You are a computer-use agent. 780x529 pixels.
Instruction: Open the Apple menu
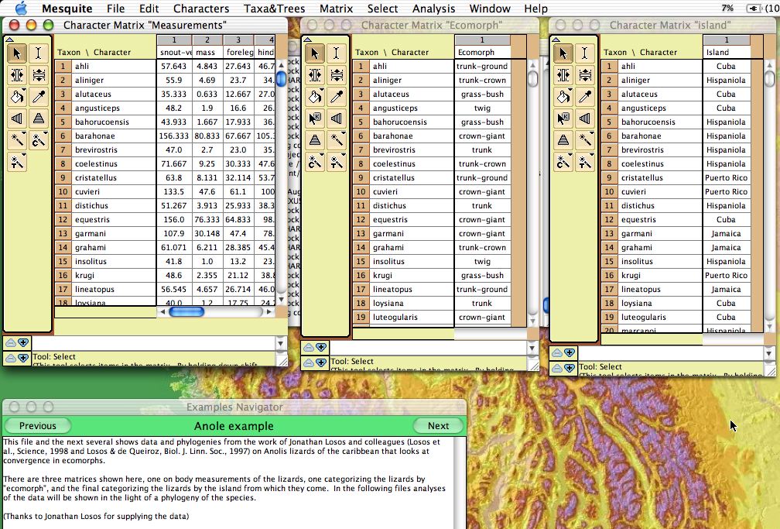(20, 9)
